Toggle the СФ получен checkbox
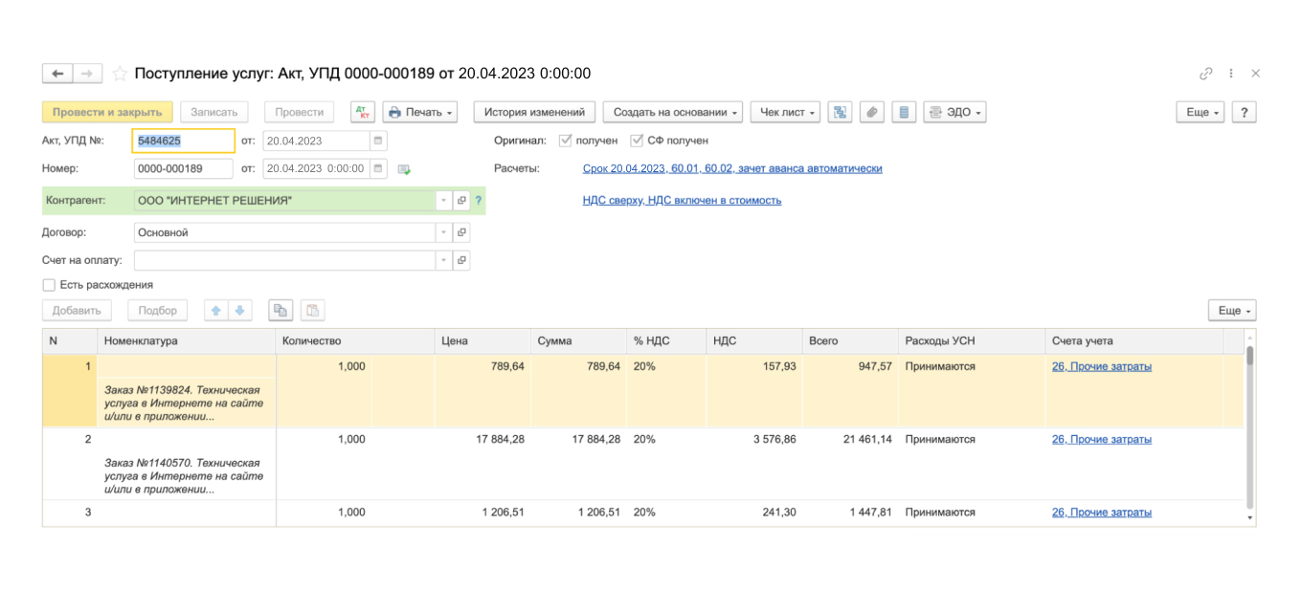This screenshot has height=590, width=1302. (x=638, y=141)
